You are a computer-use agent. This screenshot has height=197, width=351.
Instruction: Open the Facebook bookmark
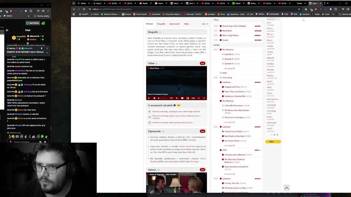(305, 14)
